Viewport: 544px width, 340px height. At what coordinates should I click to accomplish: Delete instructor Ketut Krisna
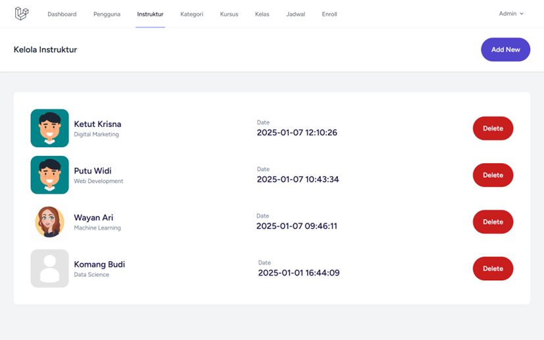click(493, 128)
